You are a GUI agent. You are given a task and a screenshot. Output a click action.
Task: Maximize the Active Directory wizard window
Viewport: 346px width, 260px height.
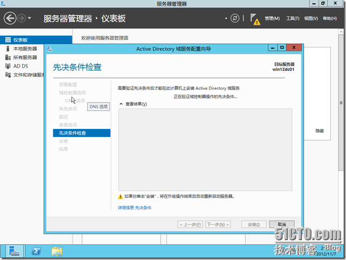point(282,47)
